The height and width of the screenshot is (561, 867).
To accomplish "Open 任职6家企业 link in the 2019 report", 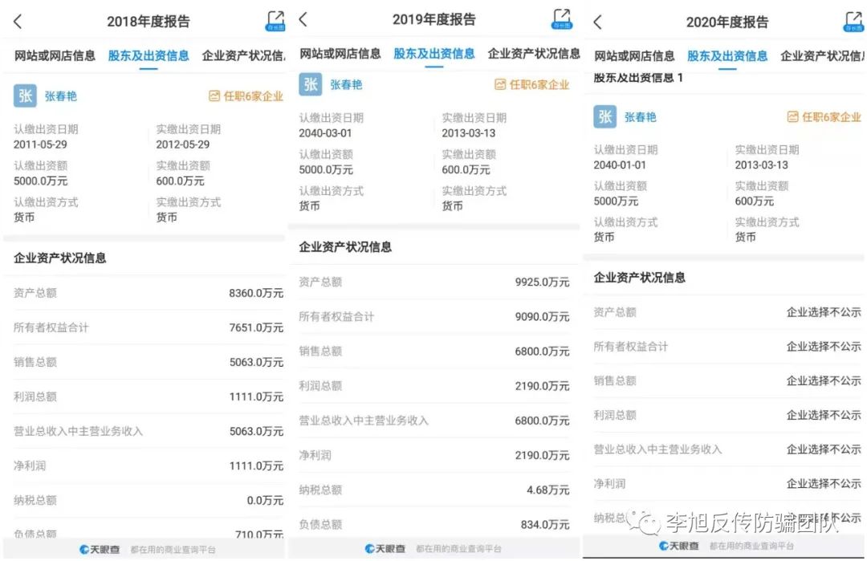I will click(531, 84).
